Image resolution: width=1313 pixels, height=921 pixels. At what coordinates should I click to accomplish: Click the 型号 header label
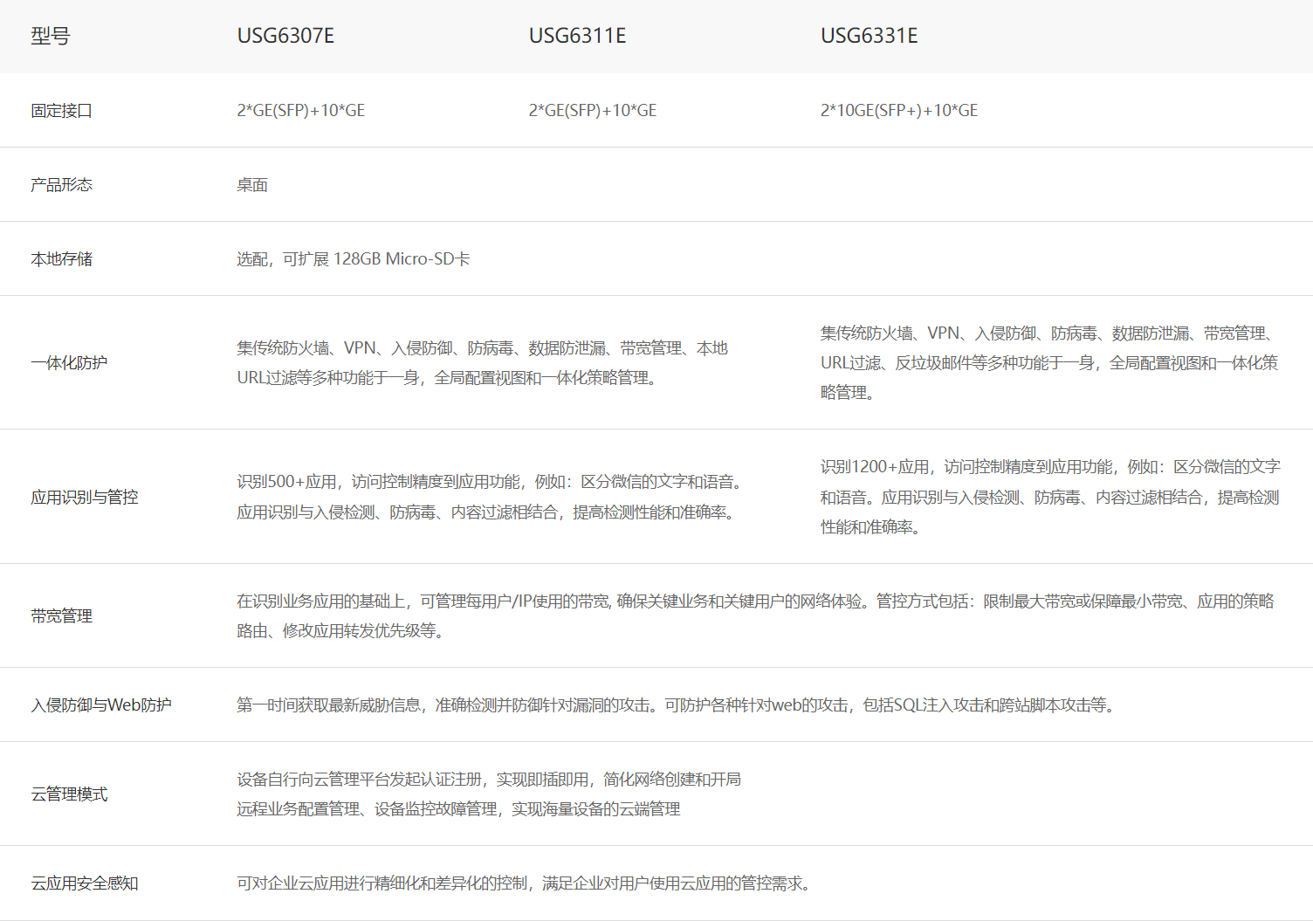(50, 36)
